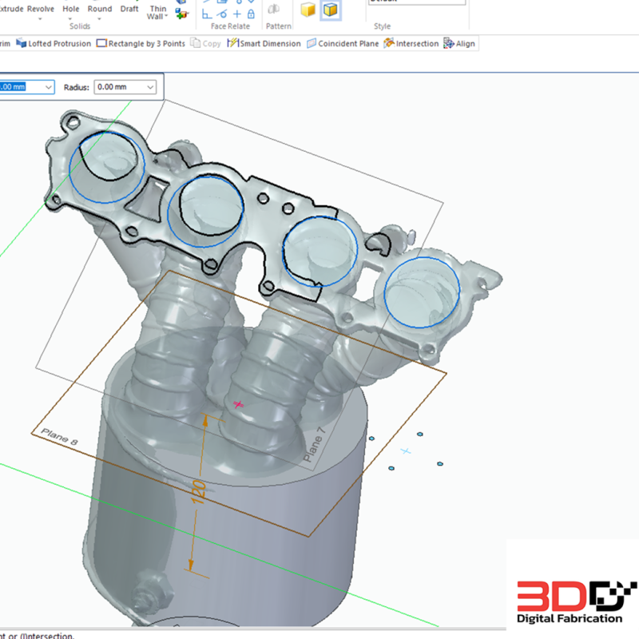This screenshot has height=639, width=639.
Task: Click the lock icon in Face Relate
Action: [251, 14]
